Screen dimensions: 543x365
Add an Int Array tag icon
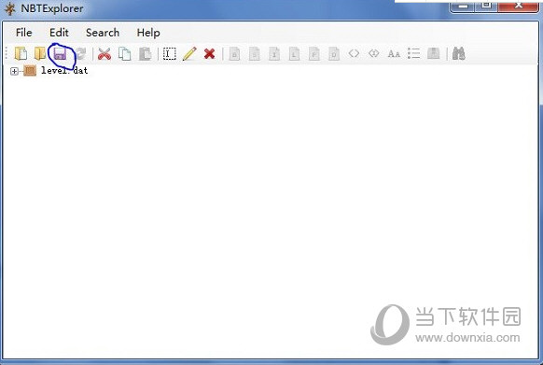point(373,53)
